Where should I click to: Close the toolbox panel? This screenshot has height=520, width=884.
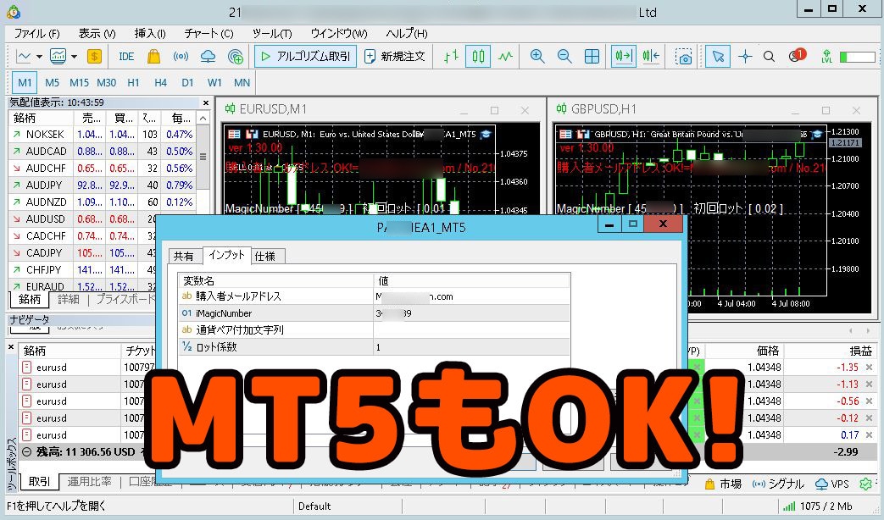pos(11,347)
